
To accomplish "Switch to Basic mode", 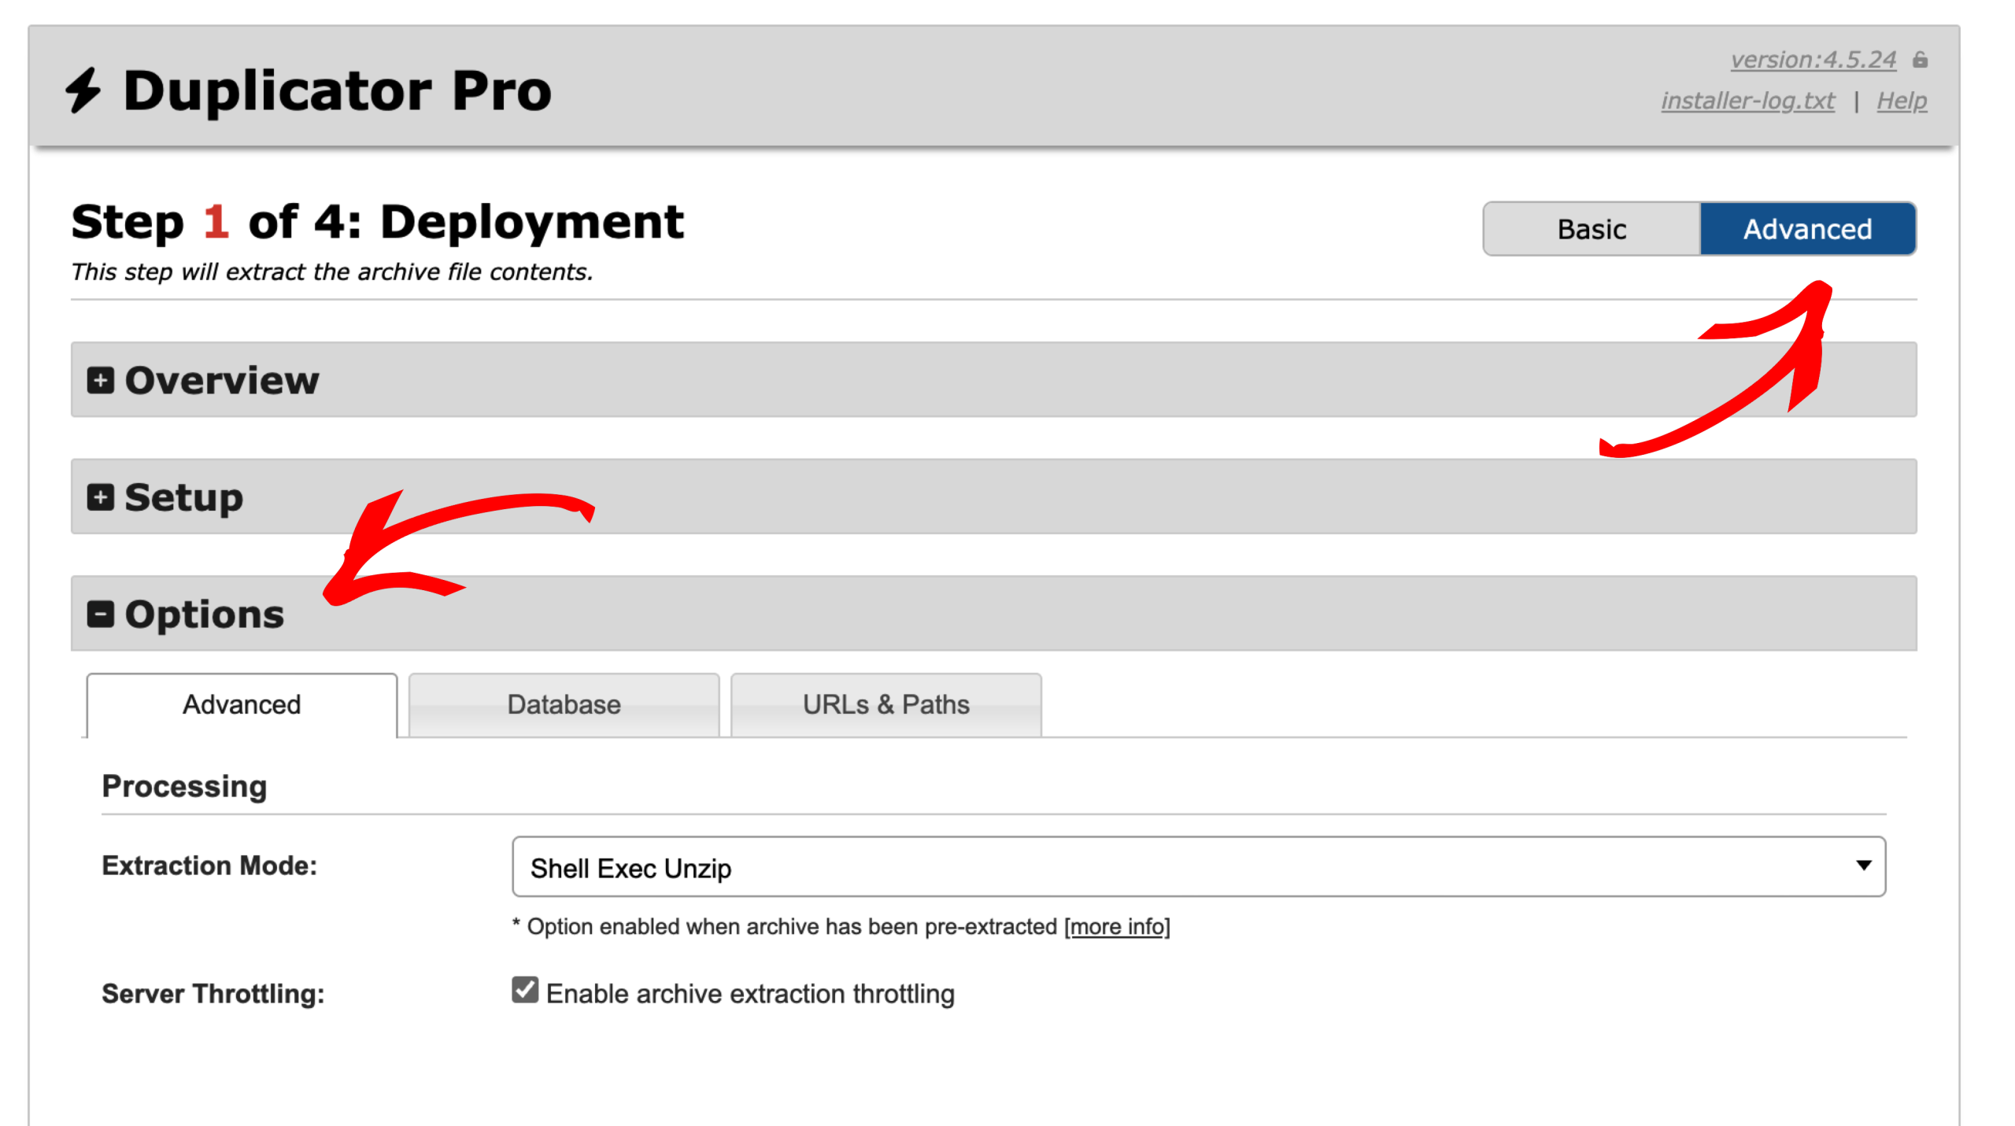I will pyautogui.click(x=1591, y=229).
